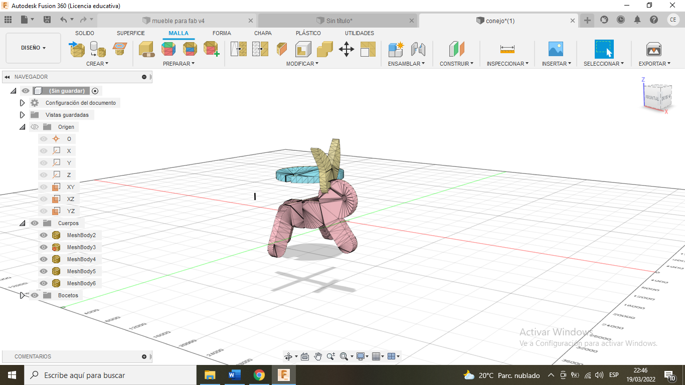Activate the Select tool icon
This screenshot has height=385, width=685.
(x=604, y=49)
